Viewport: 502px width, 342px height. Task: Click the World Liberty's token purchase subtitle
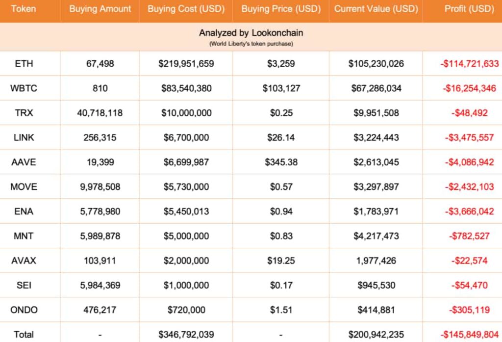[251, 44]
